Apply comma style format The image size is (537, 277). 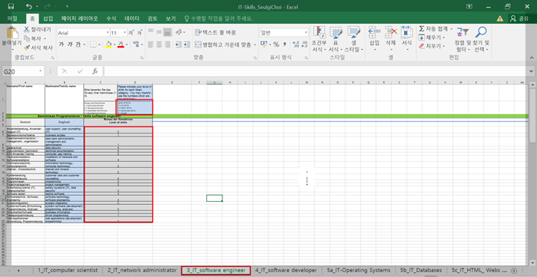[285, 45]
